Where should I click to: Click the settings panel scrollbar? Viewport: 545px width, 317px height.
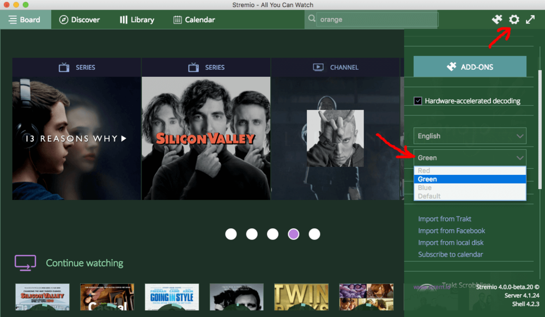pos(540,129)
